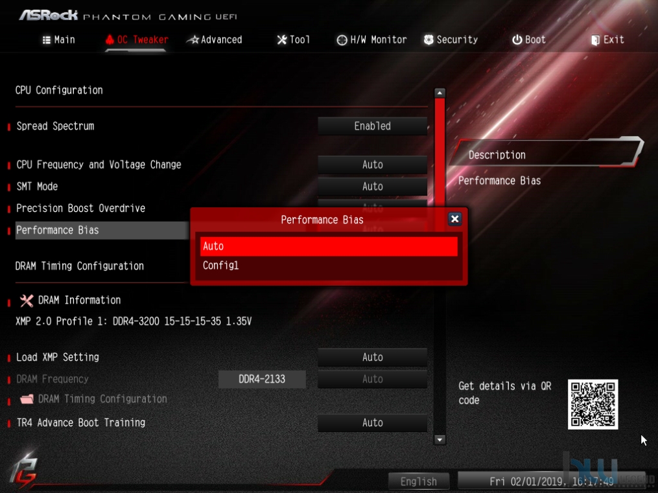The height and width of the screenshot is (493, 658).
Task: Open SMT Mode Auto dropdown
Action: (372, 187)
